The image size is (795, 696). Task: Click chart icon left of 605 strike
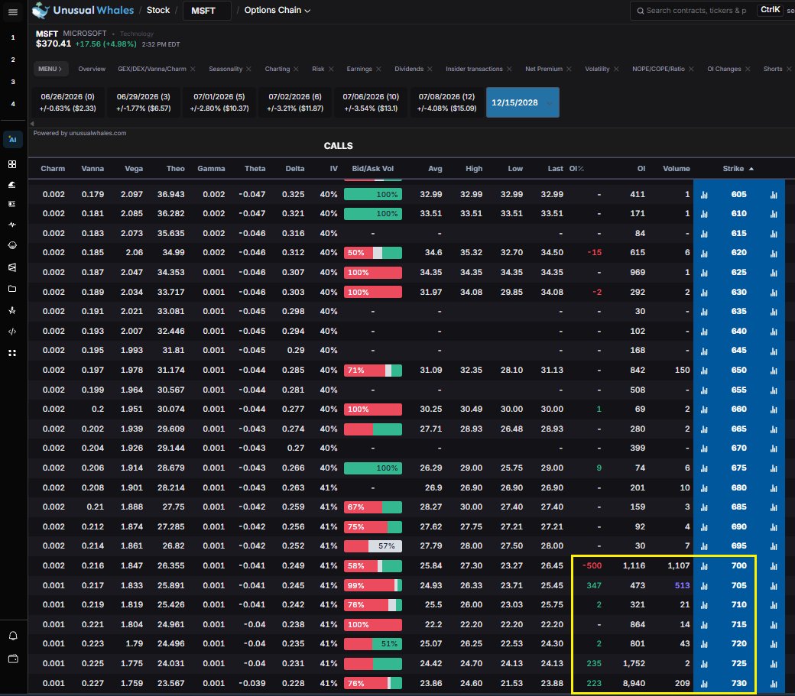click(x=704, y=195)
